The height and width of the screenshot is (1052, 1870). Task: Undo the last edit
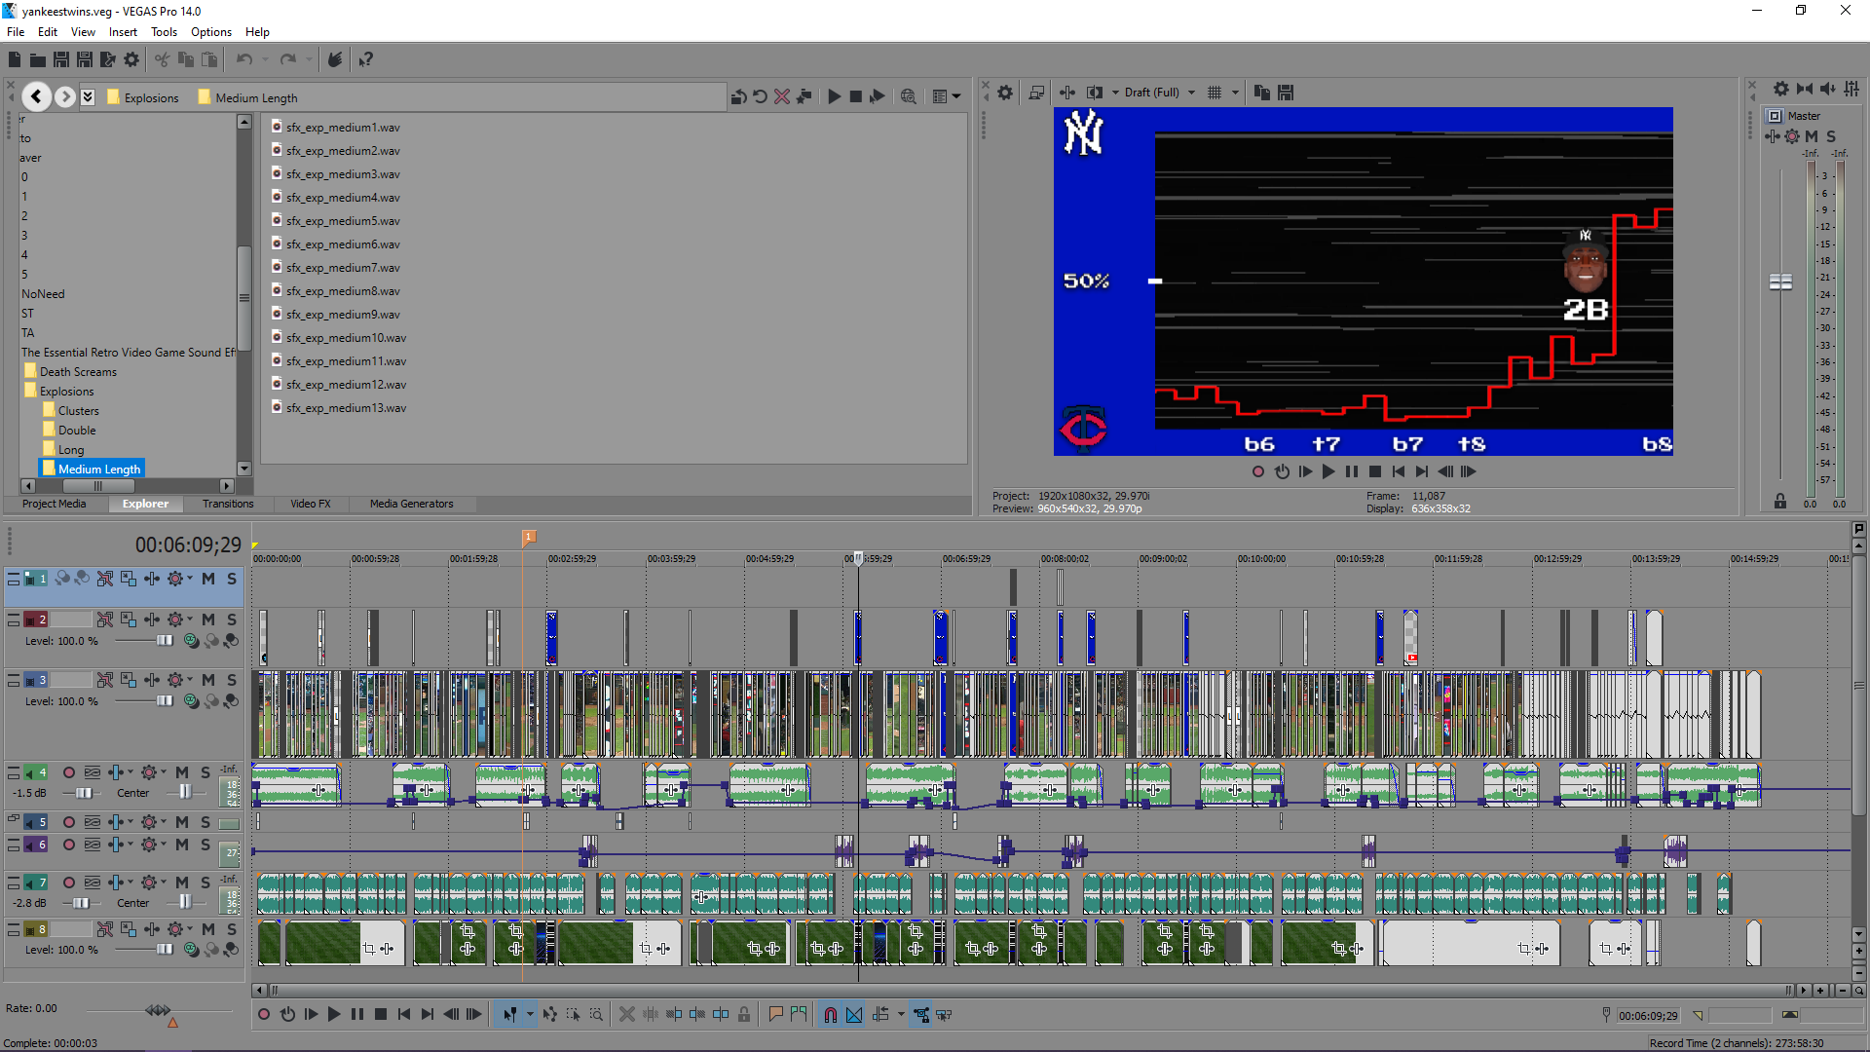tap(243, 59)
